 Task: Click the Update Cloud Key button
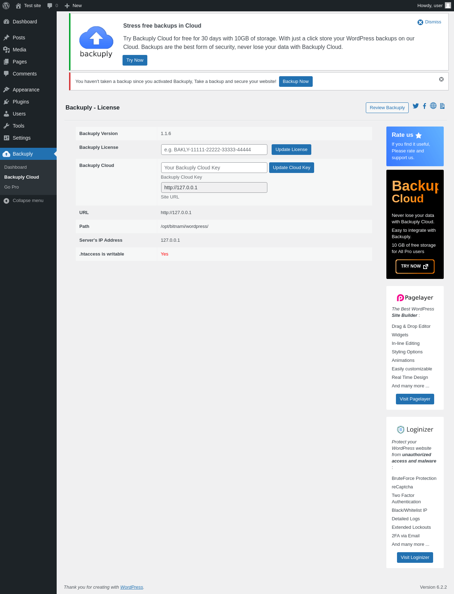tap(291, 168)
